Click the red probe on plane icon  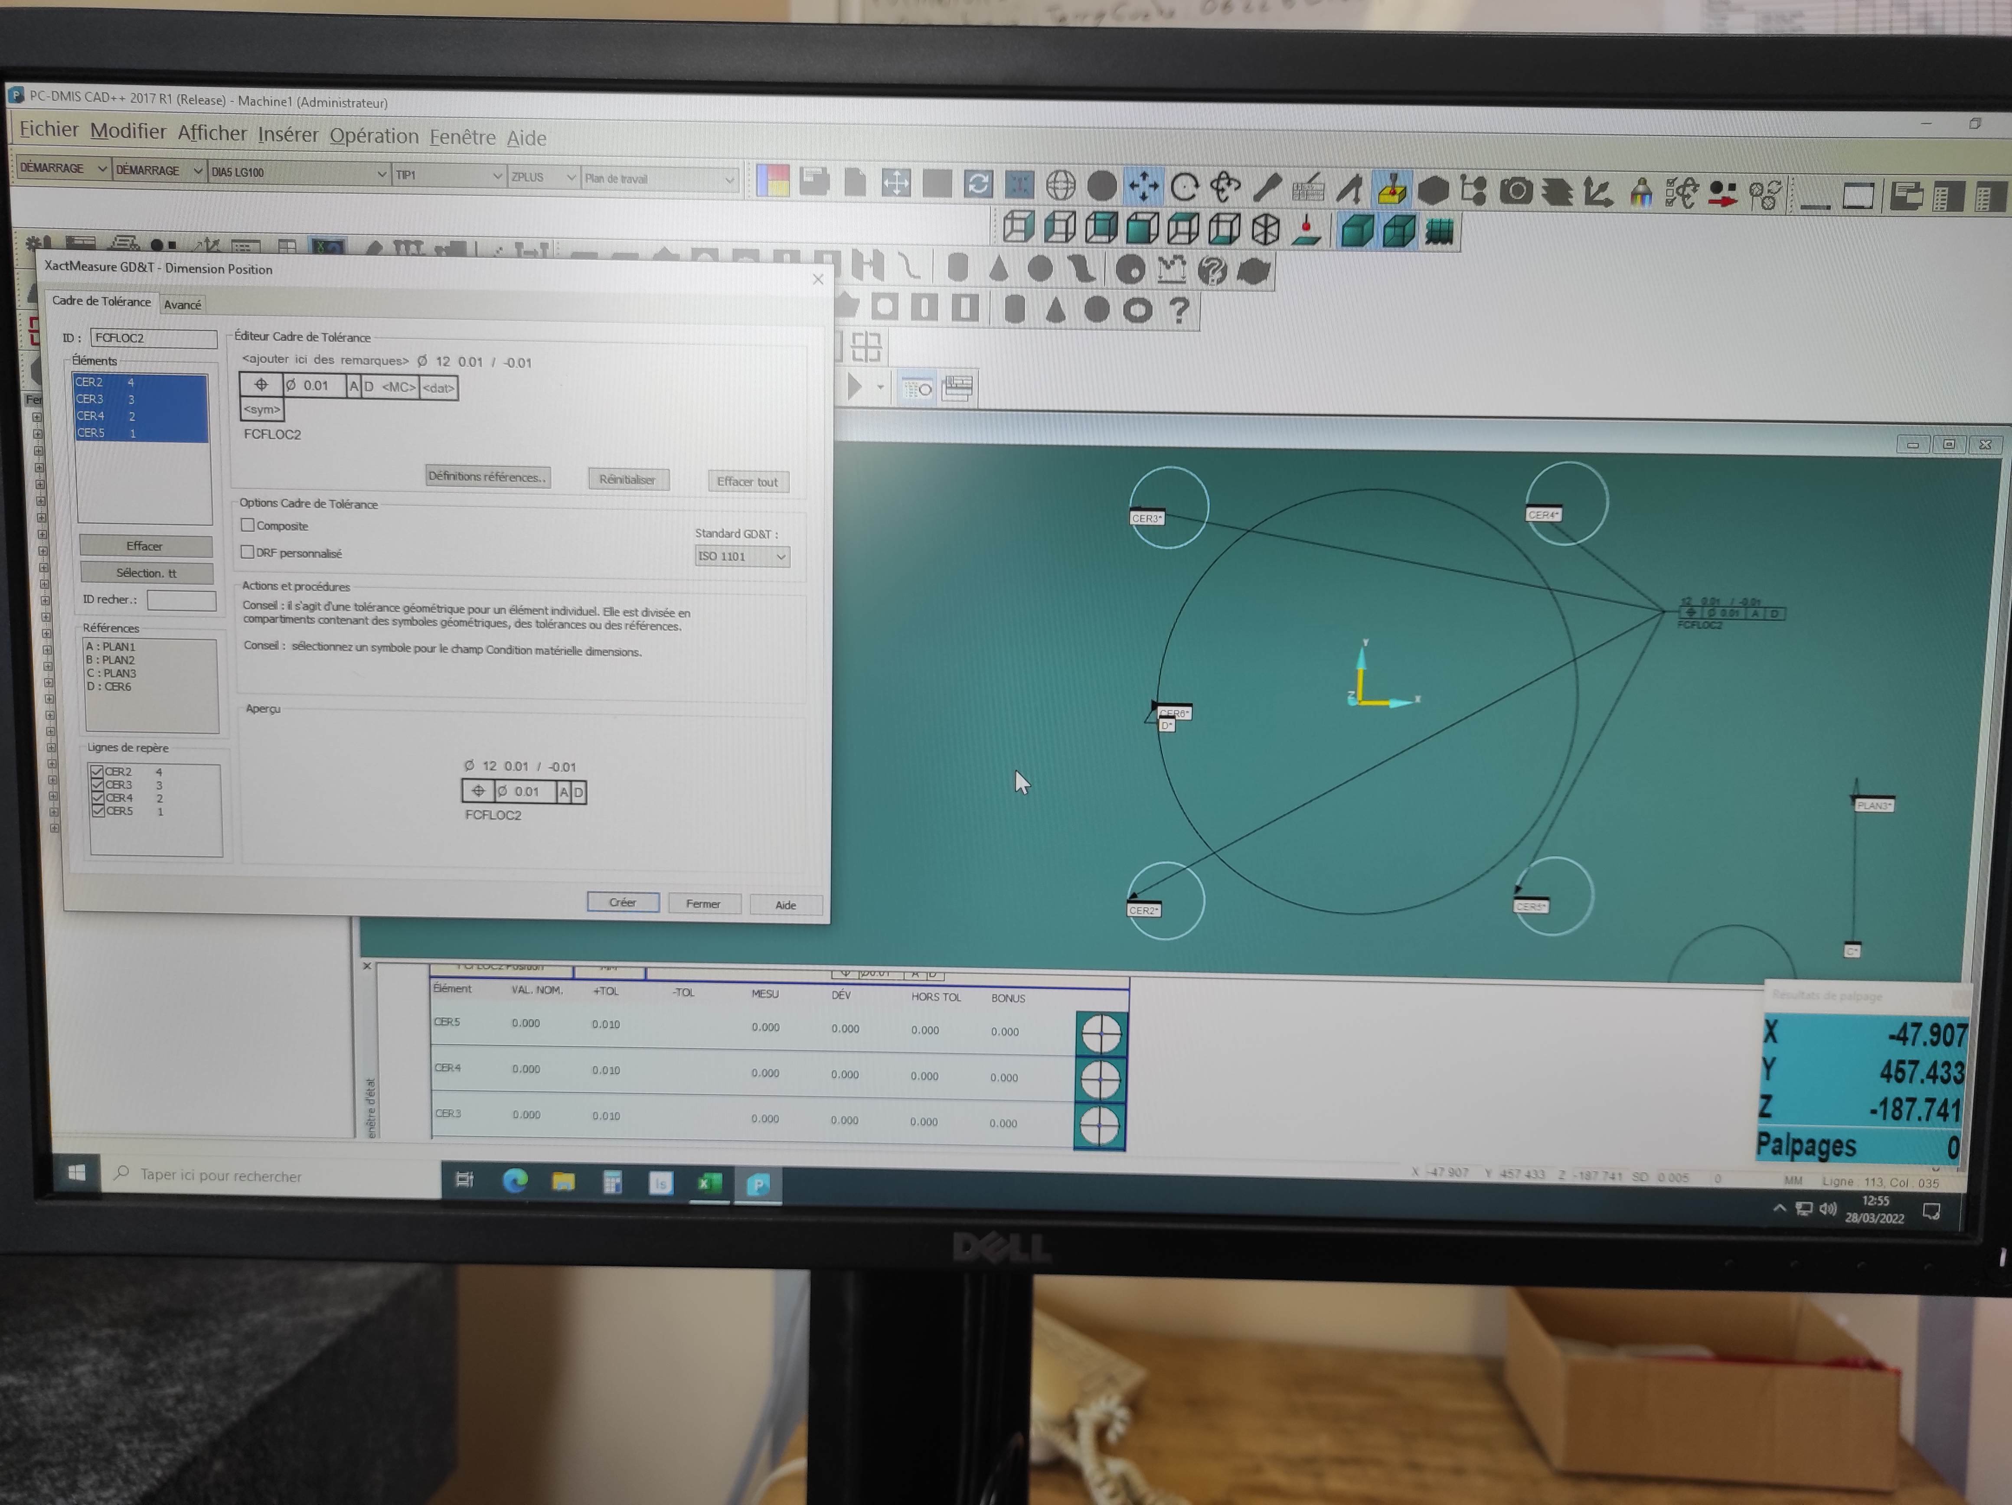tap(1306, 229)
